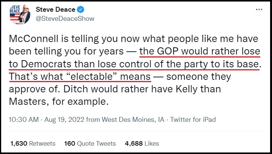The width and height of the screenshot is (272, 154).
Task: Click the 10:30 AM timestamp
Action: pos(23,120)
